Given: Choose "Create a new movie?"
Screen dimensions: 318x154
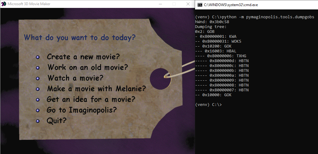Looking at the screenshot, I should pyautogui.click(x=83, y=57).
